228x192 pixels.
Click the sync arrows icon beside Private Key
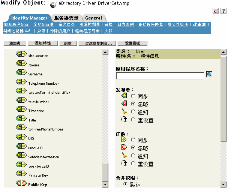[21, 173]
